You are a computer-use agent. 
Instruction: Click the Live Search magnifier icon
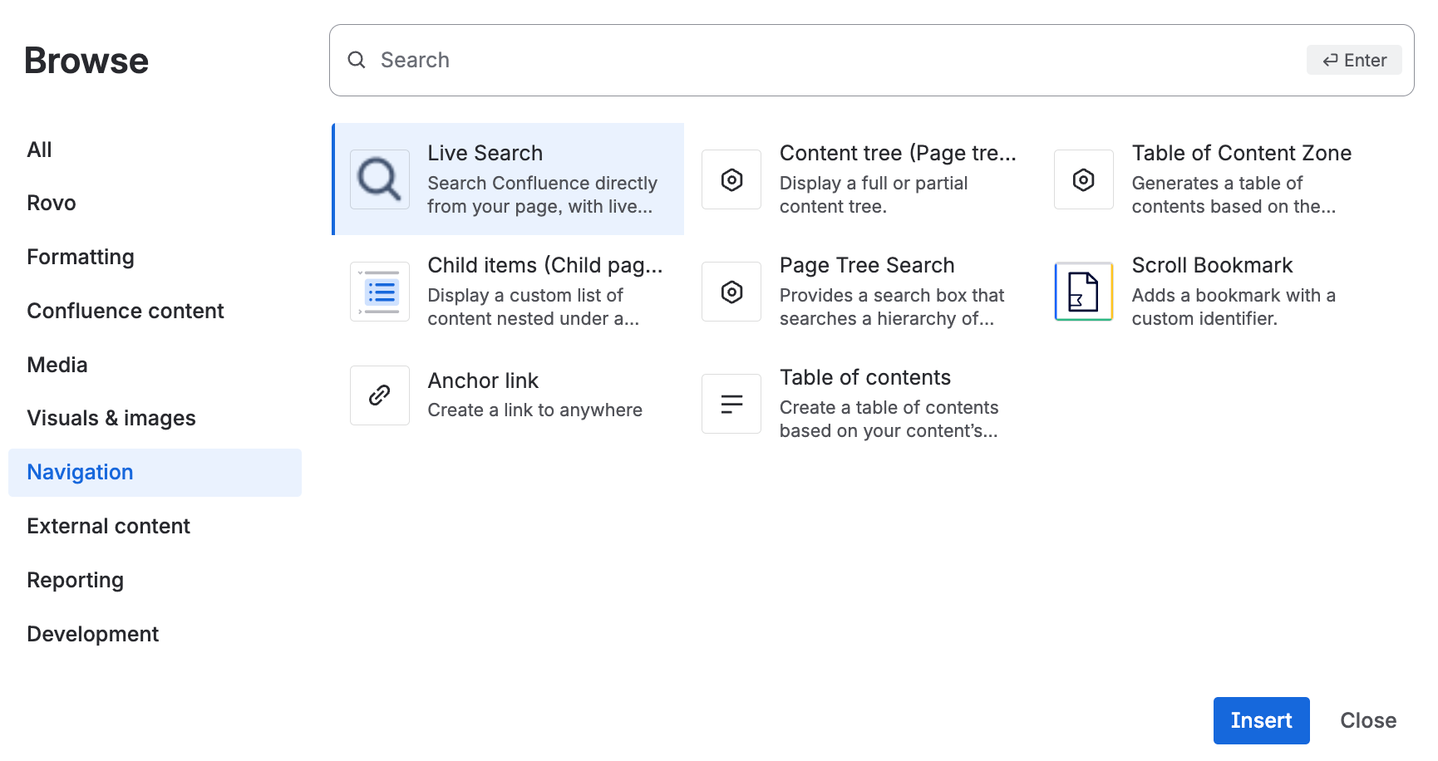pos(379,179)
